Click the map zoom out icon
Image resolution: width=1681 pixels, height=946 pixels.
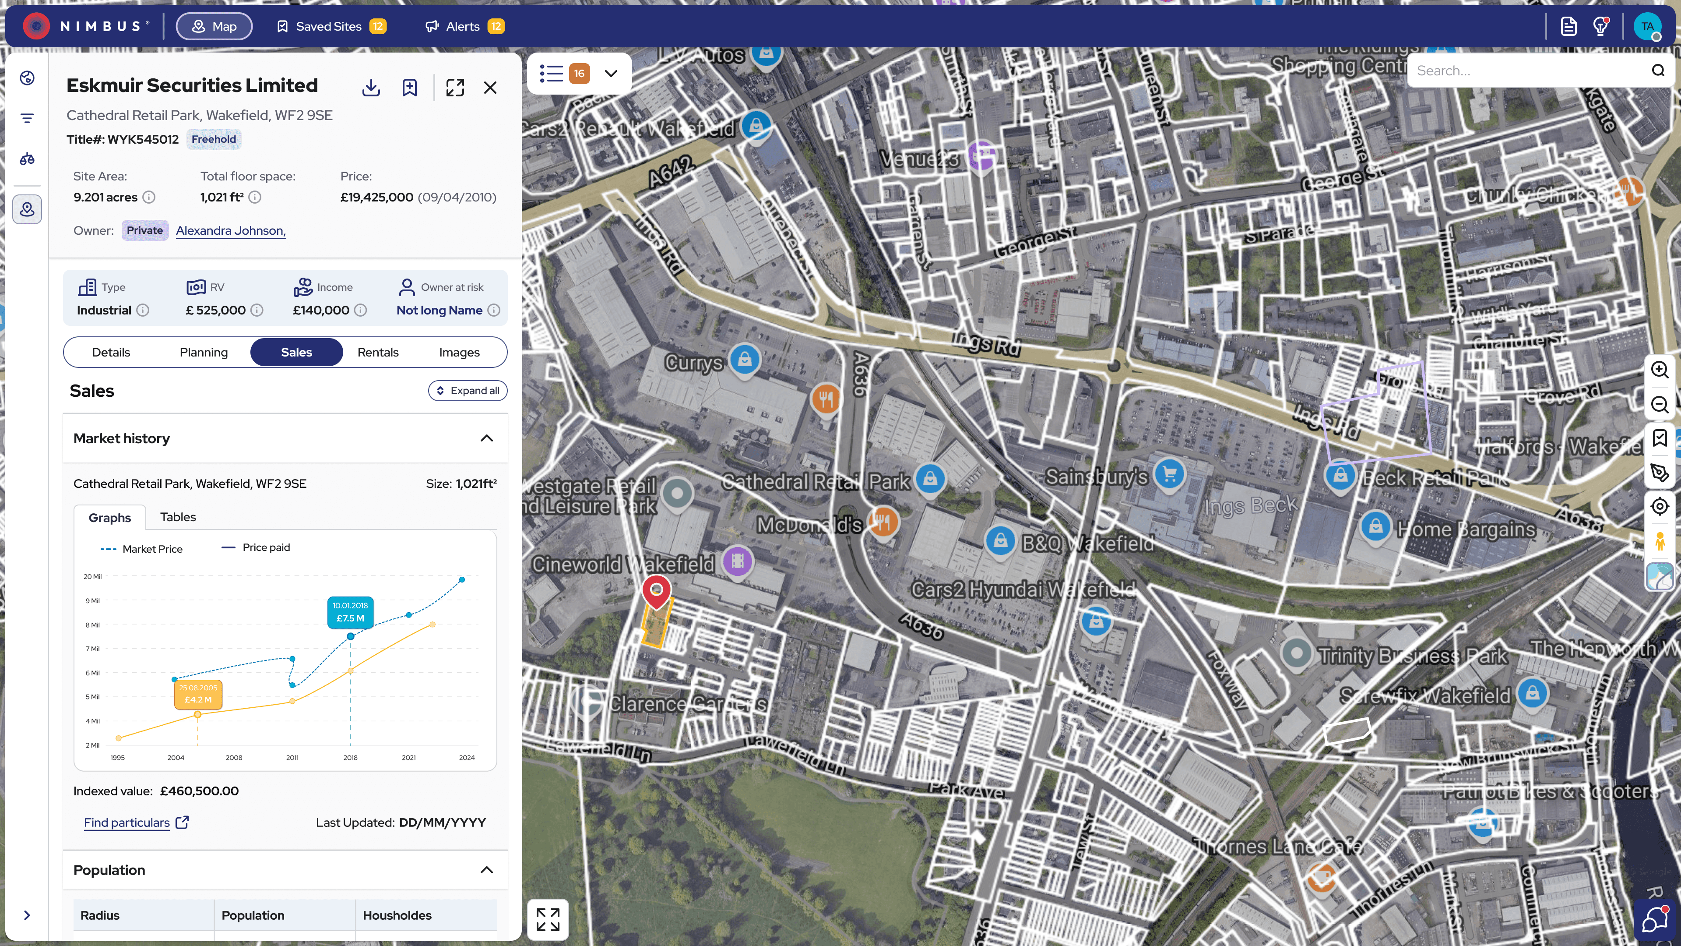1660,405
